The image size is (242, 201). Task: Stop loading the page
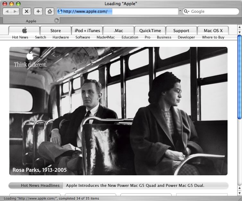tap(27, 12)
